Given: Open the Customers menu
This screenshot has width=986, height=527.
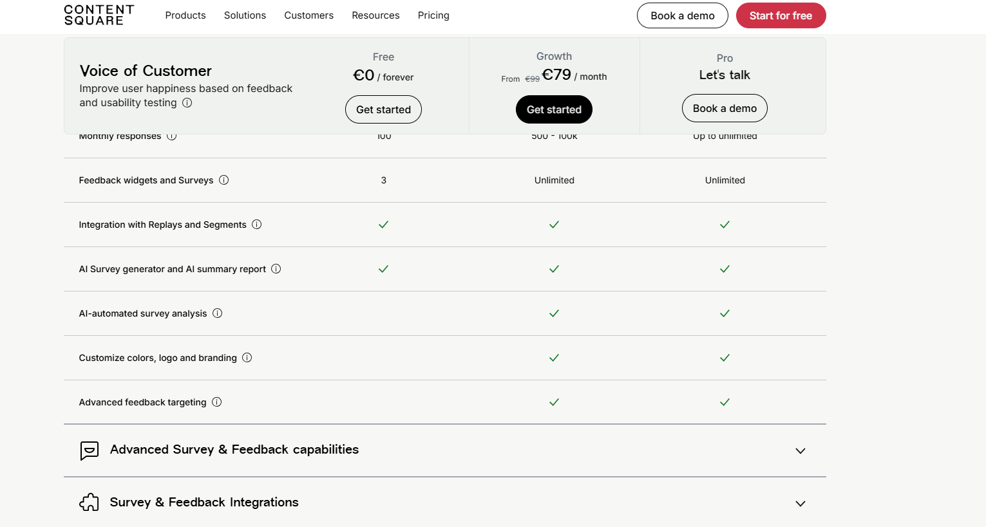Looking at the screenshot, I should pos(309,15).
